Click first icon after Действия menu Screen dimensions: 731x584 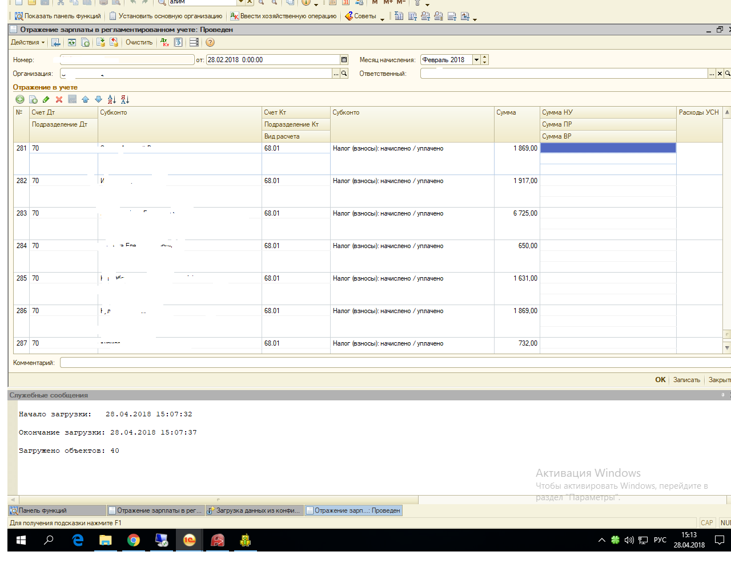click(56, 42)
